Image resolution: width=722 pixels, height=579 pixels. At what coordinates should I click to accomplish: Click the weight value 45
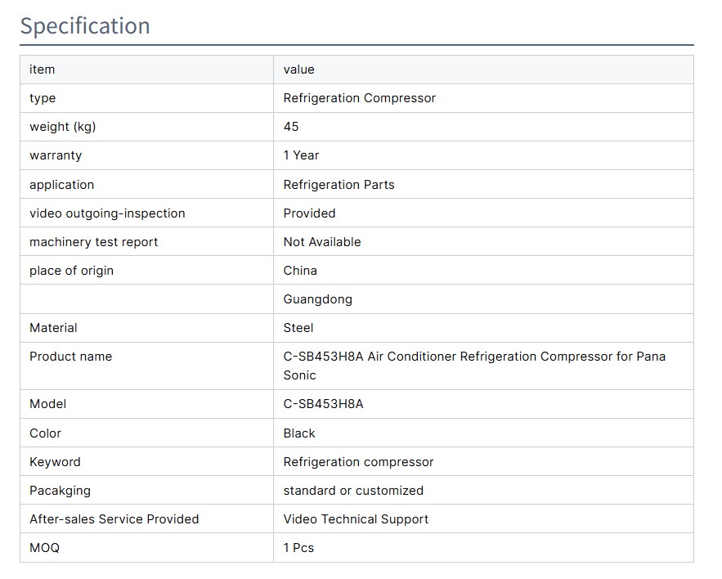[291, 127]
